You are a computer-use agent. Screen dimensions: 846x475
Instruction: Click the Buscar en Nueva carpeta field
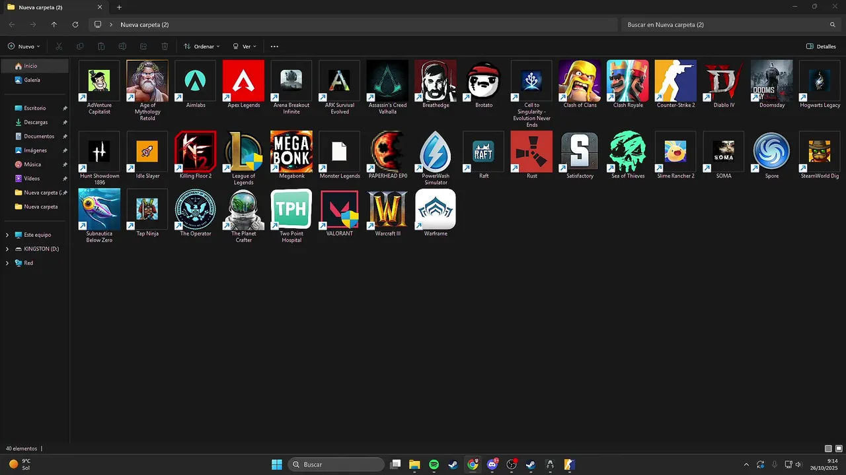click(730, 24)
